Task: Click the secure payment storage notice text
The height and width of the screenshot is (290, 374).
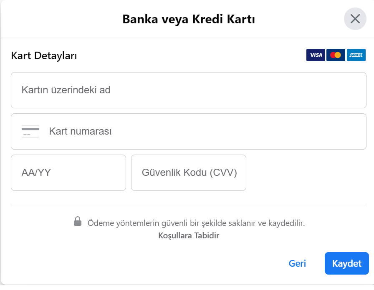Action: [196, 223]
